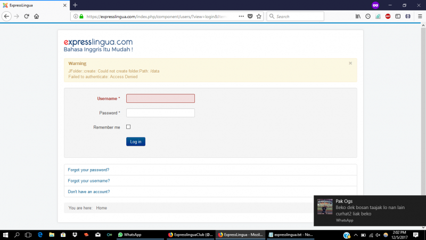Open the page actions three-dot menu

[241, 17]
